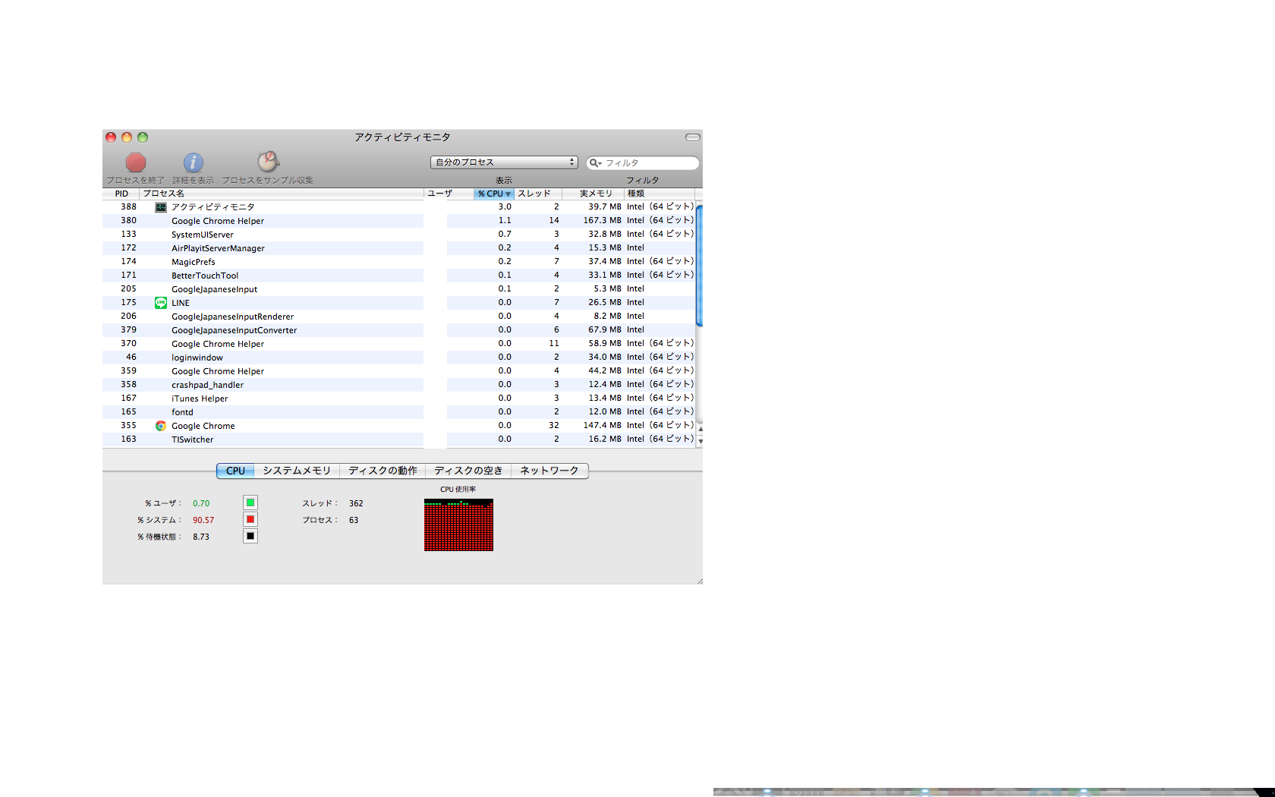Click the black % 待機状態 color swatch
The image size is (1275, 797).
coord(250,536)
